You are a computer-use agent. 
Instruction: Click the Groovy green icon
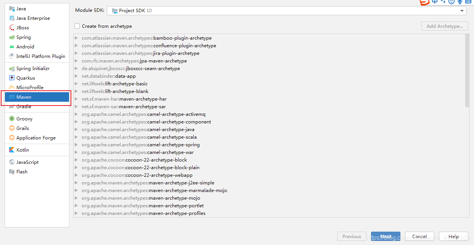pos(12,118)
